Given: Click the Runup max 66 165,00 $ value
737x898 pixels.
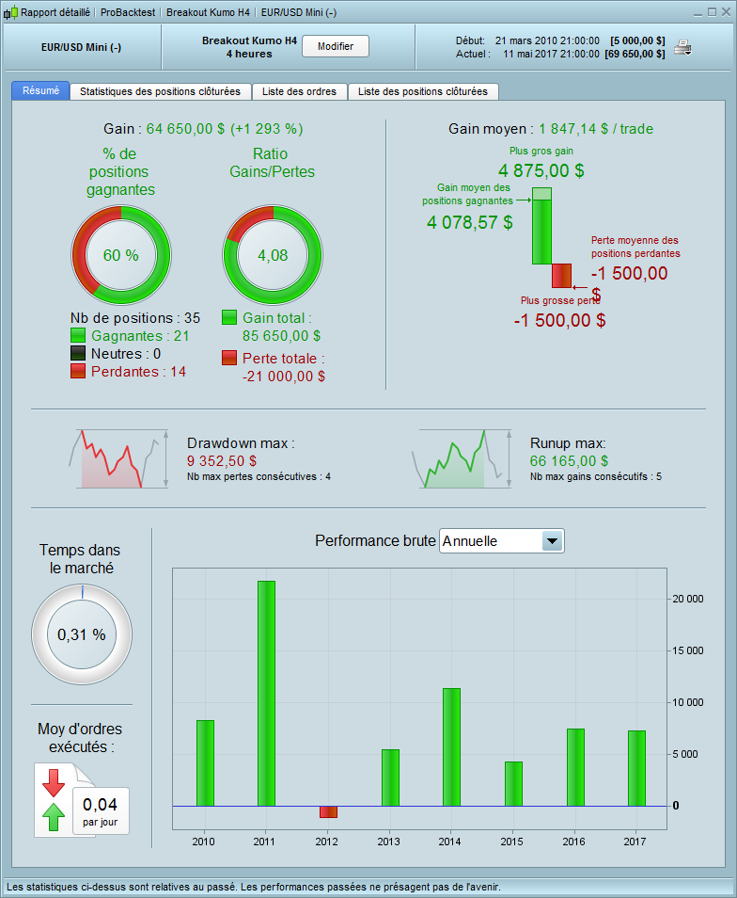Looking at the screenshot, I should tap(569, 461).
